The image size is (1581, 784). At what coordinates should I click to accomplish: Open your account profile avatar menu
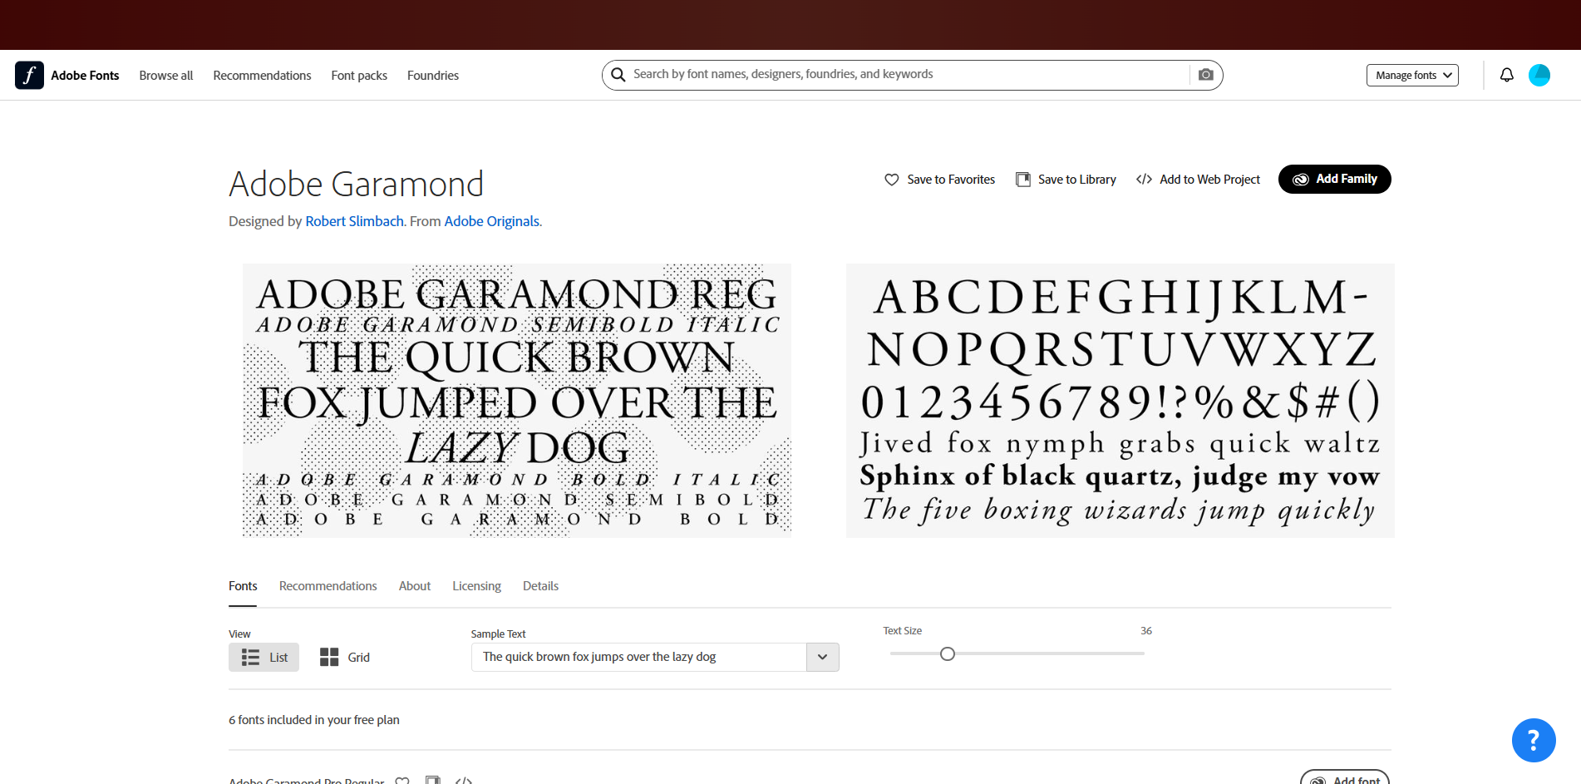point(1539,74)
